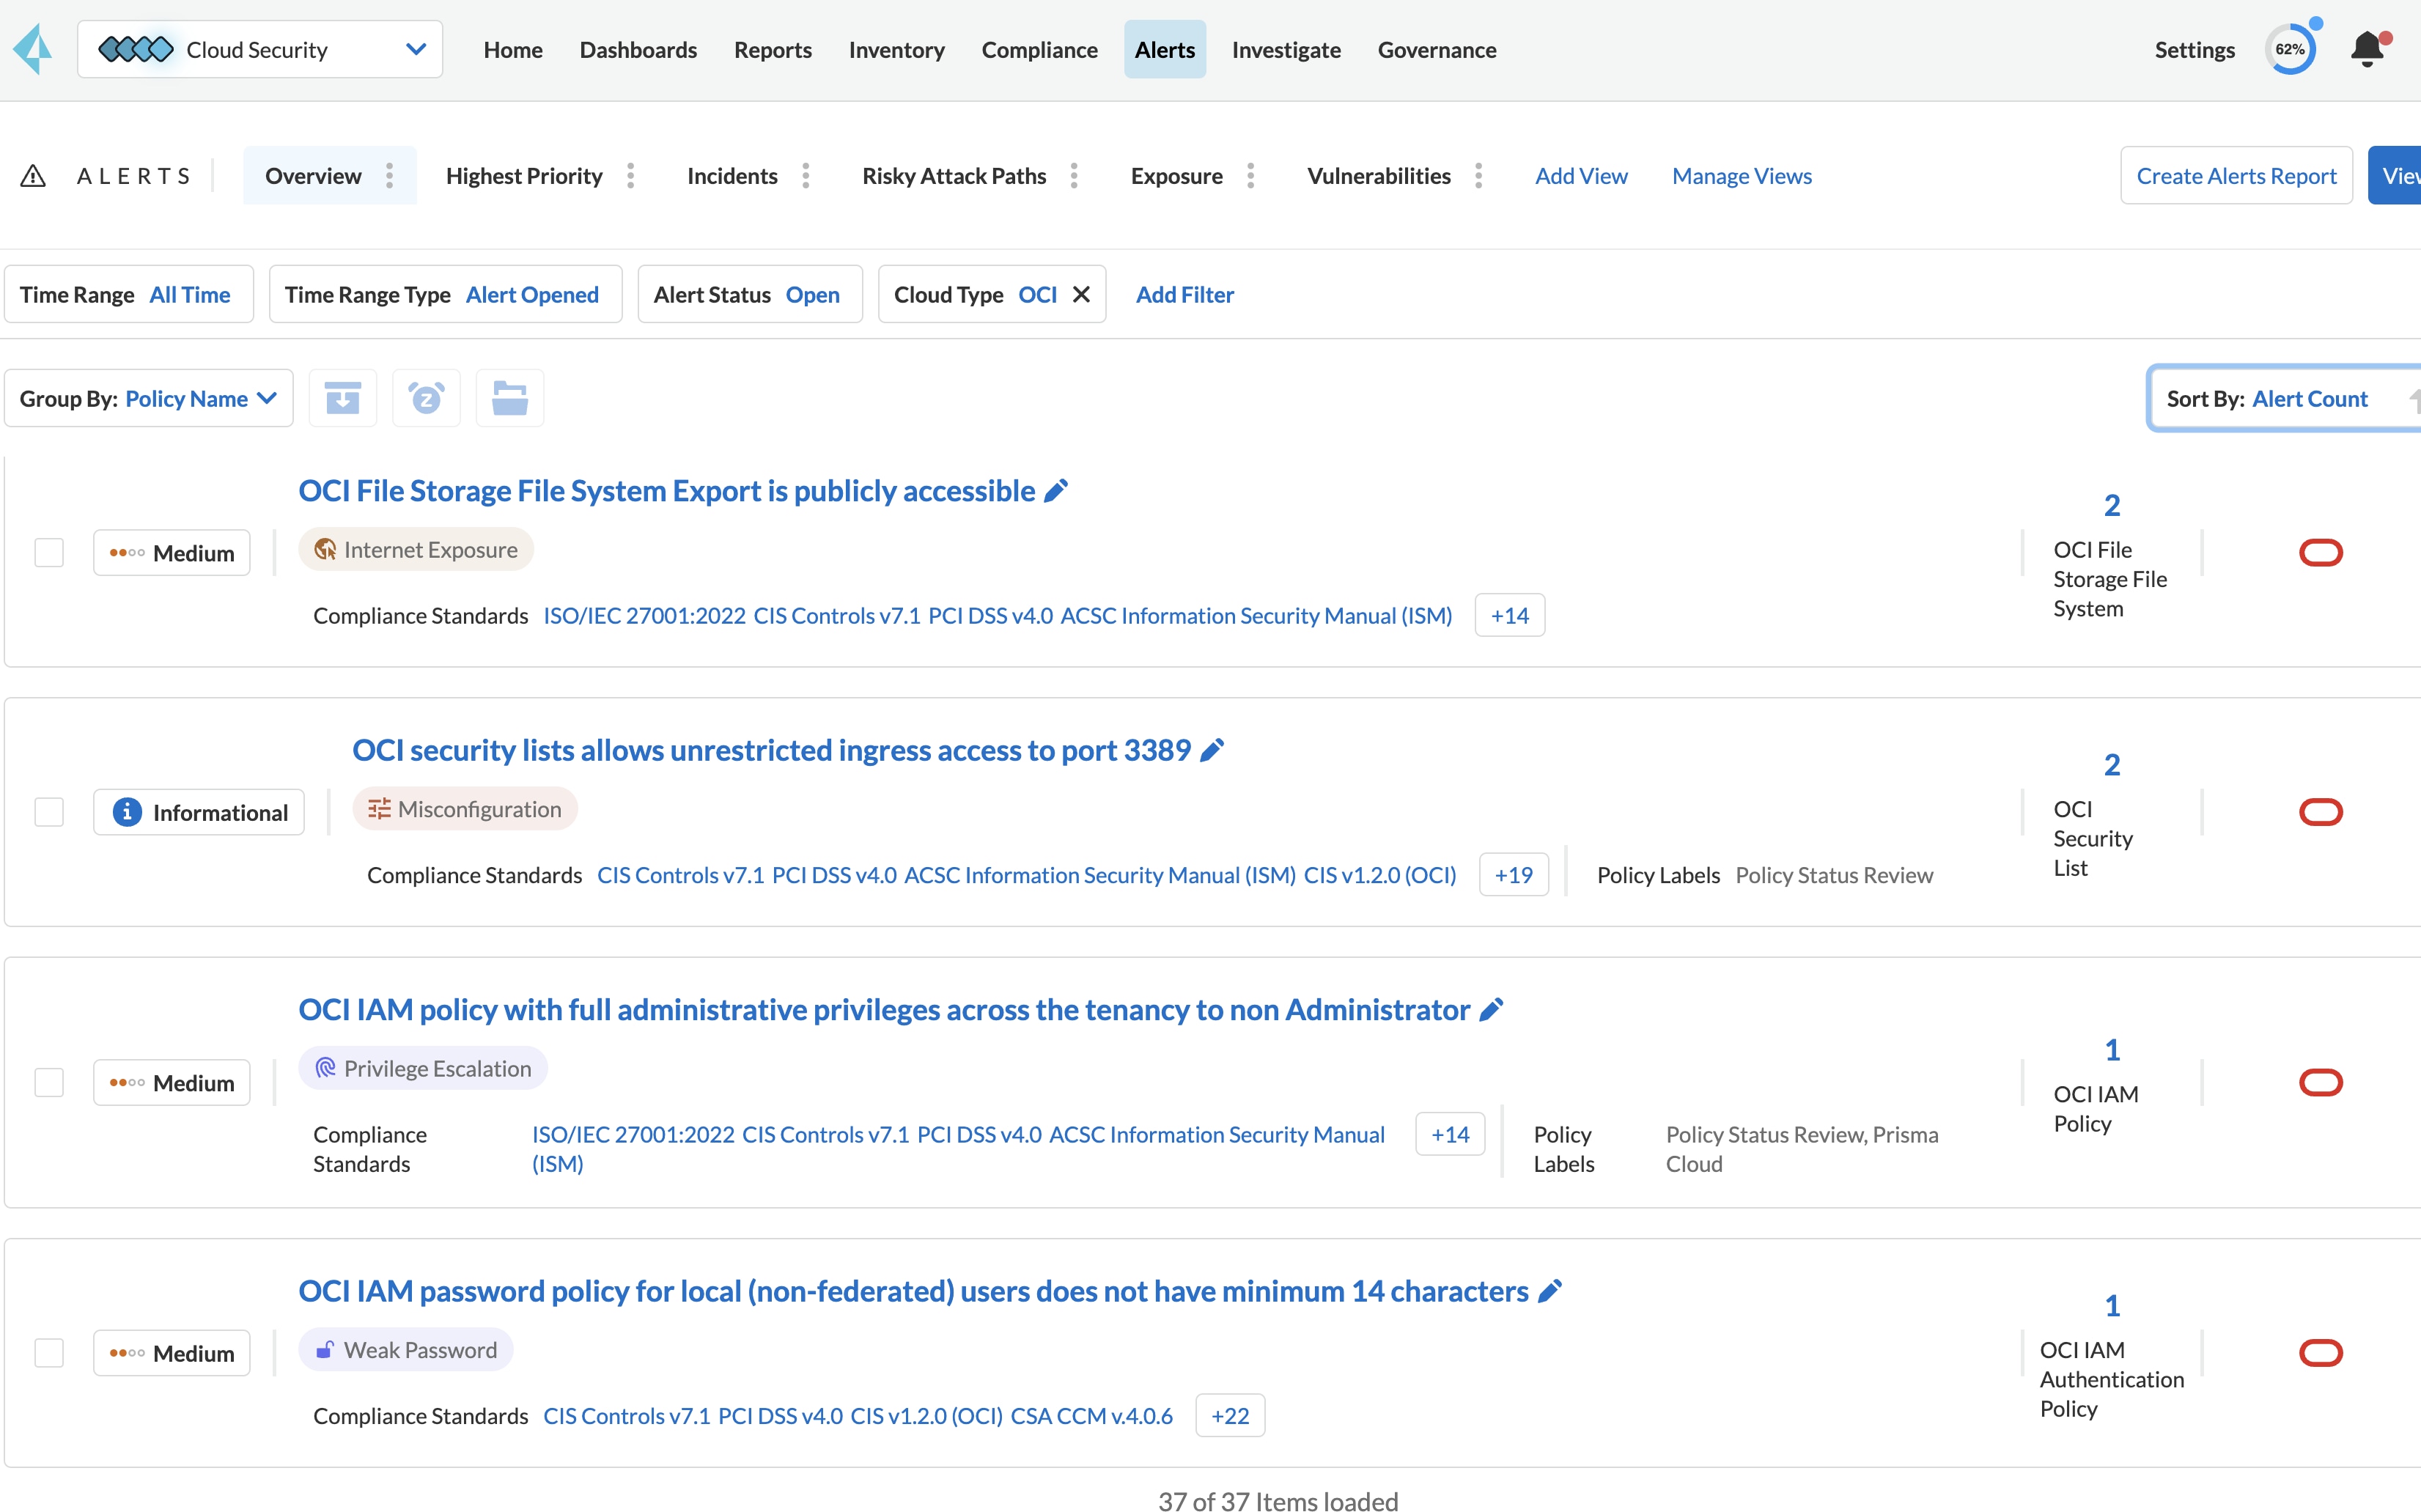Go to the Compliance menu

coord(1039,49)
